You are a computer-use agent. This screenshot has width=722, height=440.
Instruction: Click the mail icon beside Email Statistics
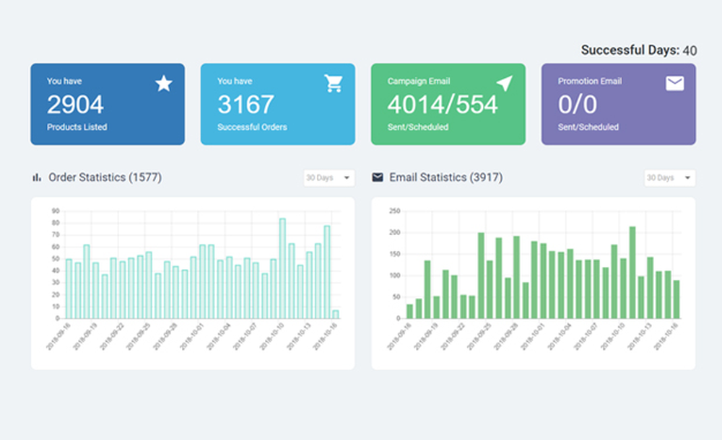click(378, 177)
